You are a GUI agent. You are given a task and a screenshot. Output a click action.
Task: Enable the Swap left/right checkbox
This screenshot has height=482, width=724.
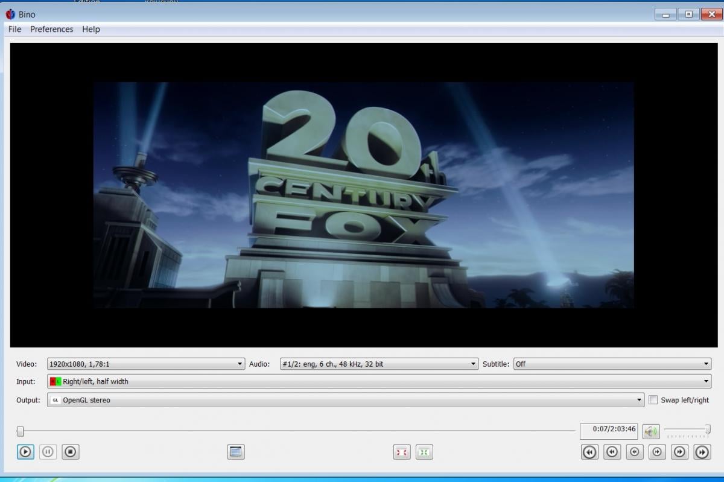click(653, 400)
